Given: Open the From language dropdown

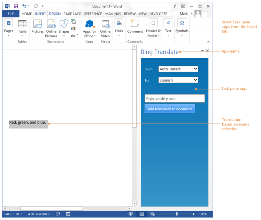Looking at the screenshot, I should pyautogui.click(x=178, y=69).
